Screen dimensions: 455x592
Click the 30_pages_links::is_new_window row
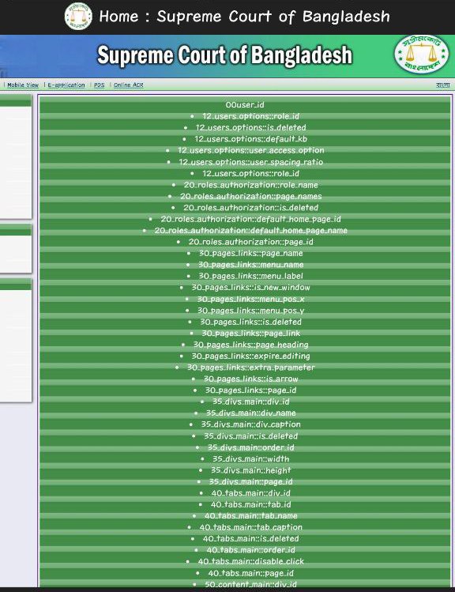click(x=251, y=288)
